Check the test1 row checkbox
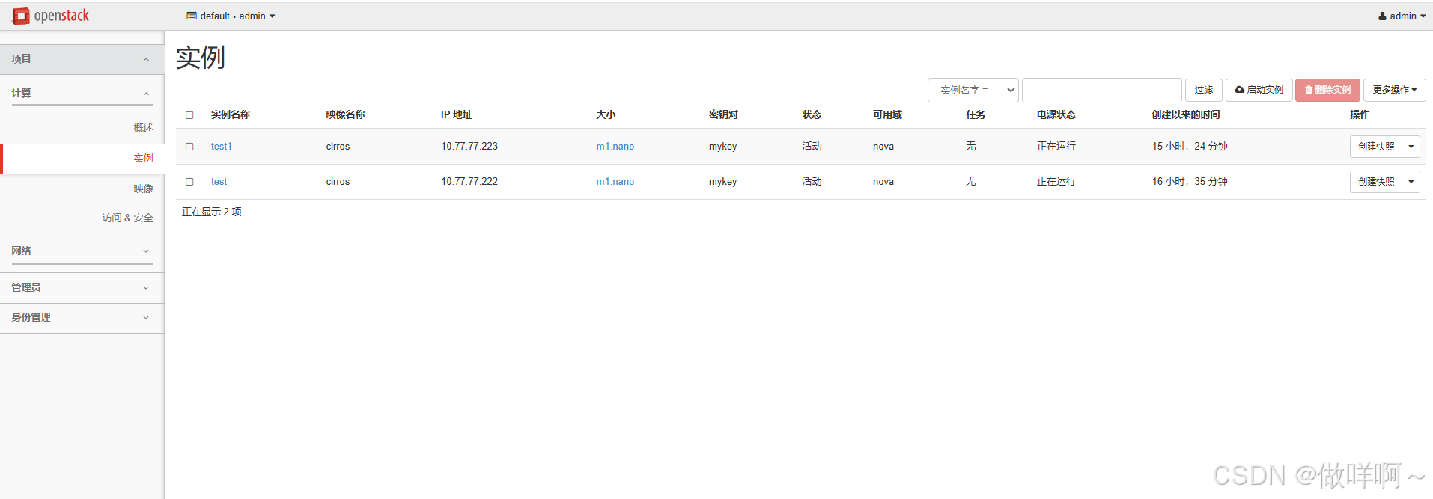The width and height of the screenshot is (1433, 499). [189, 147]
